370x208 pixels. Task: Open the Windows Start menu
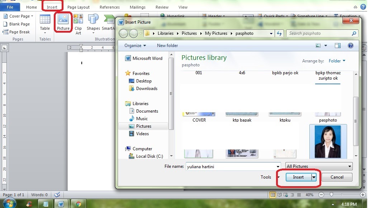pos(10,203)
